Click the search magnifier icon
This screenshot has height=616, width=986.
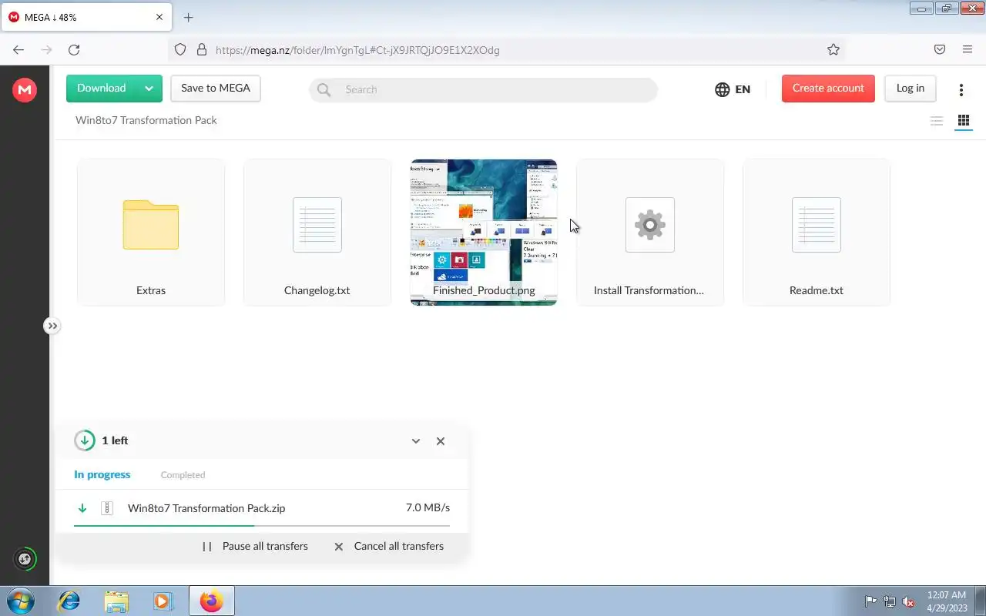coord(324,90)
